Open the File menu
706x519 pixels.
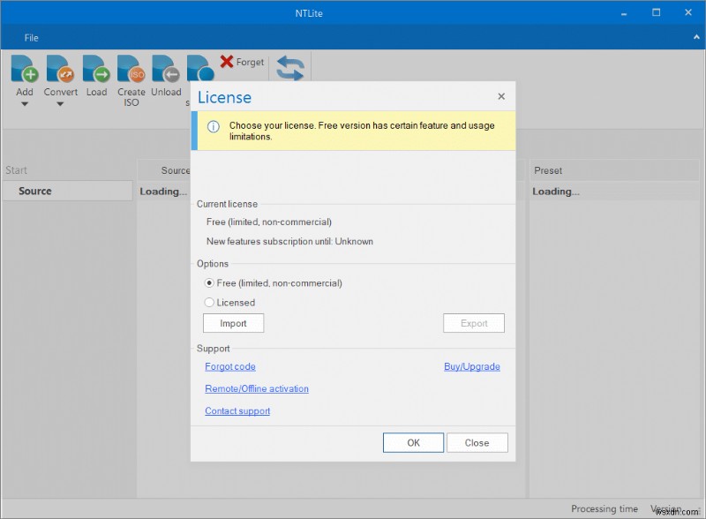tap(31, 38)
